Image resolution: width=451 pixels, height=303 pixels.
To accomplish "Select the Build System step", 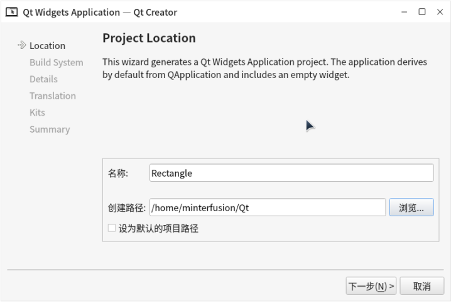I will point(57,62).
